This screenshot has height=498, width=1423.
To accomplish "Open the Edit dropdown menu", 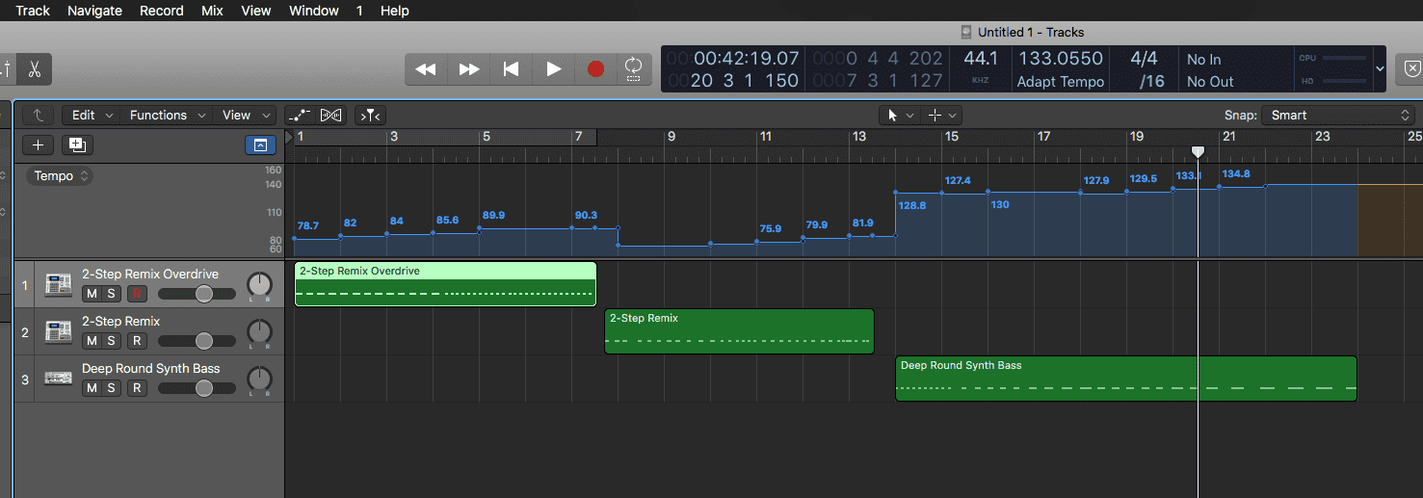I will [92, 116].
